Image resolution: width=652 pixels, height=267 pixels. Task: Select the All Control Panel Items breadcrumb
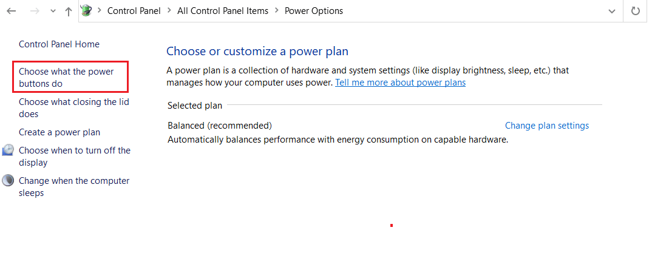point(223,11)
